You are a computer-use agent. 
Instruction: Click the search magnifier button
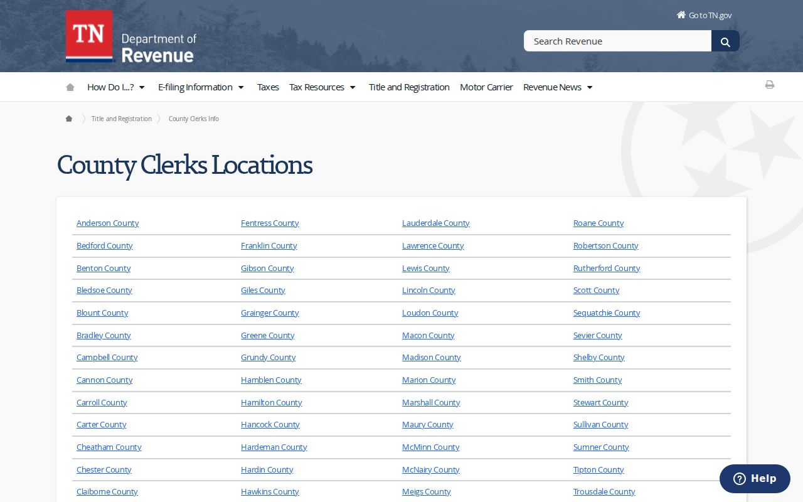pos(725,41)
